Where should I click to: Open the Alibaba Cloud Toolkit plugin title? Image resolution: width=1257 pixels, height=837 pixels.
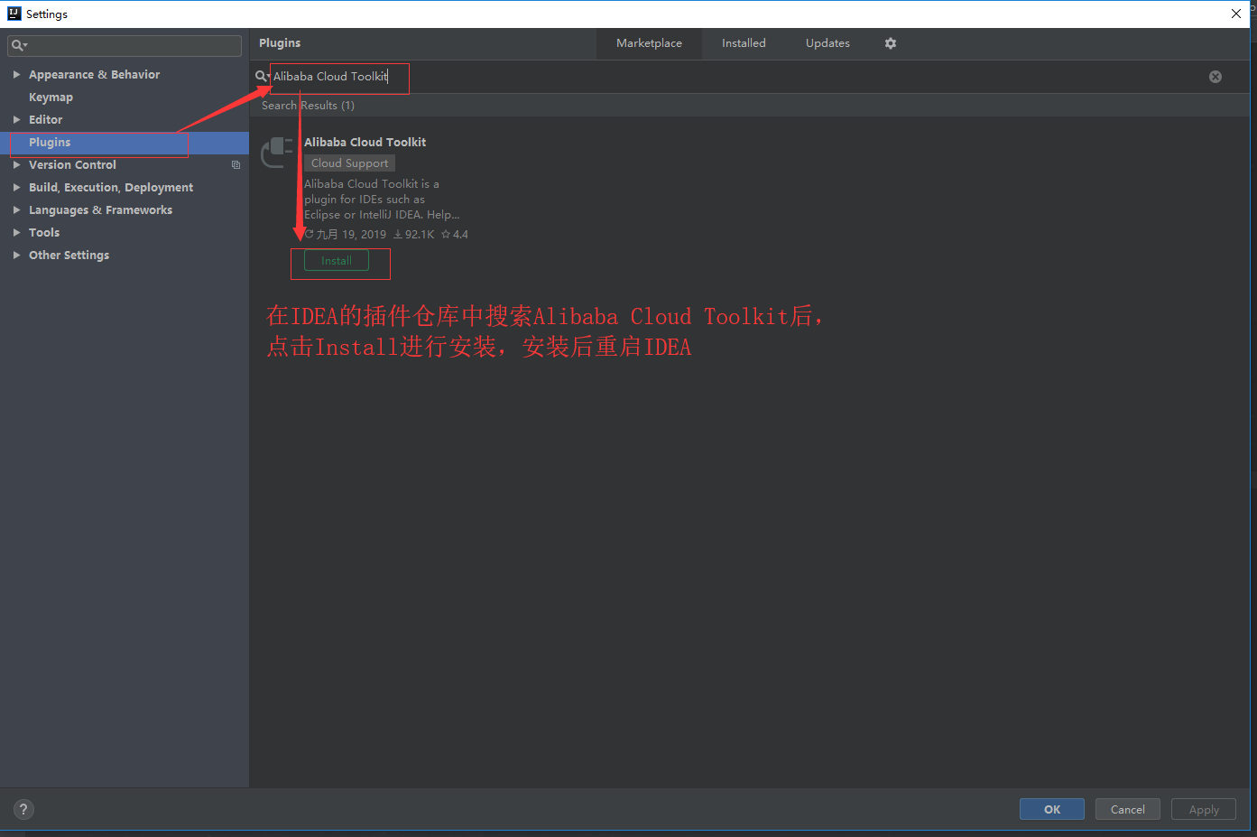pyautogui.click(x=365, y=142)
